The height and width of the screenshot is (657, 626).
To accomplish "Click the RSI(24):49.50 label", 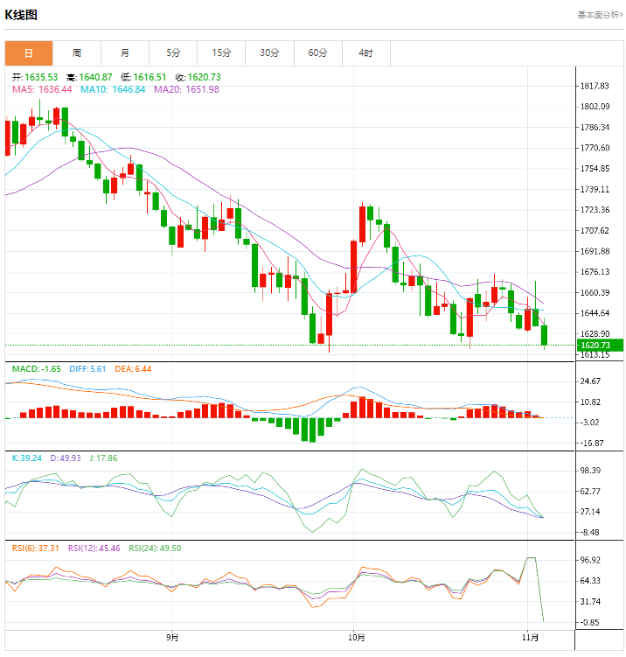I will click(x=155, y=549).
